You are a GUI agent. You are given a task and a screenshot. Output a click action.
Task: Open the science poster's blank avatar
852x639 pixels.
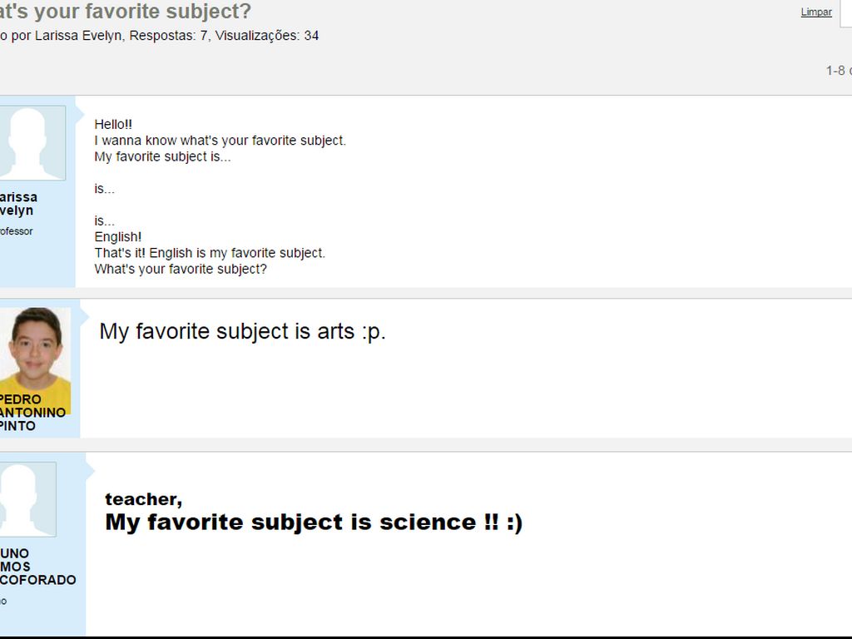(x=27, y=498)
